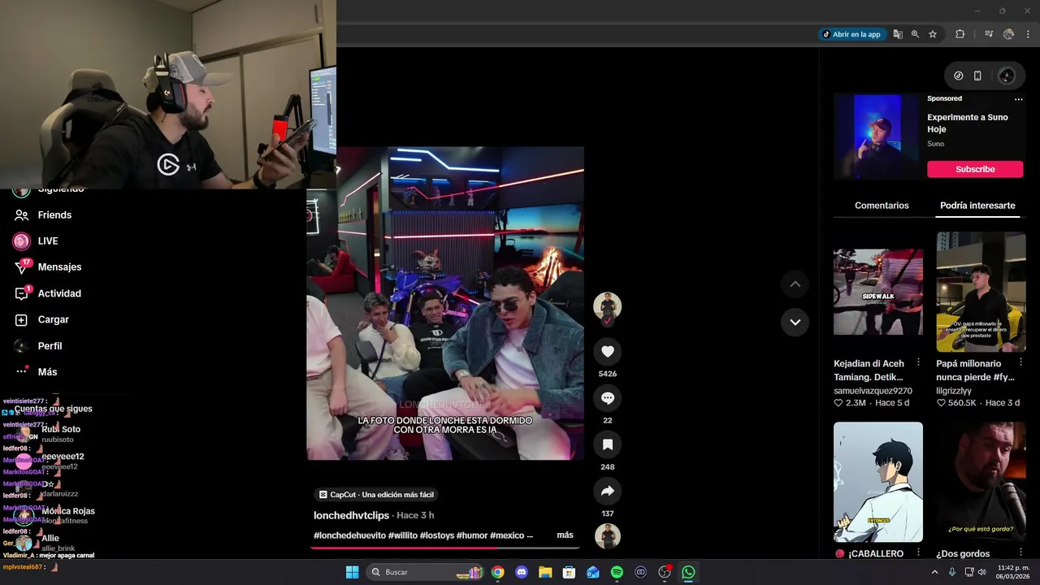Open the Chrome profile avatar

[1008, 34]
